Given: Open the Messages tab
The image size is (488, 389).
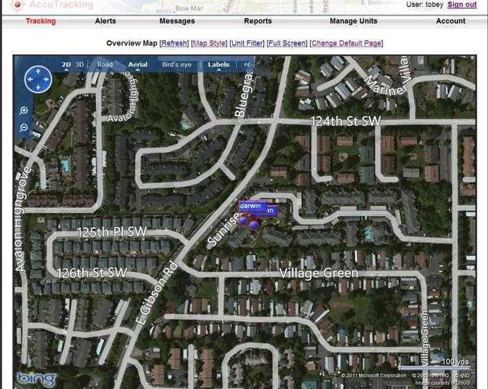Looking at the screenshot, I should [177, 21].
